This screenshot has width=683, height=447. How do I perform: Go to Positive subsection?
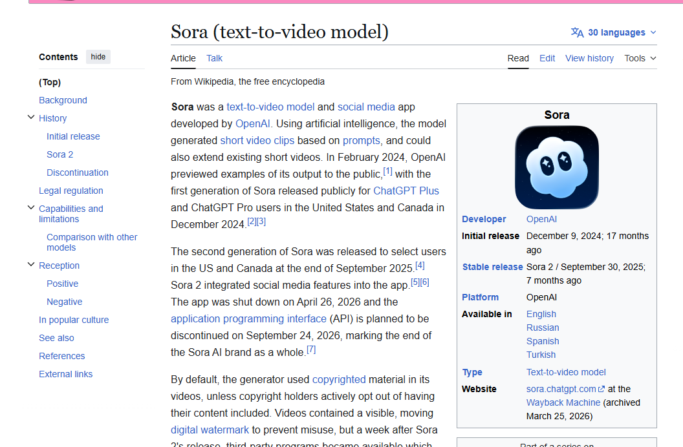tap(62, 284)
